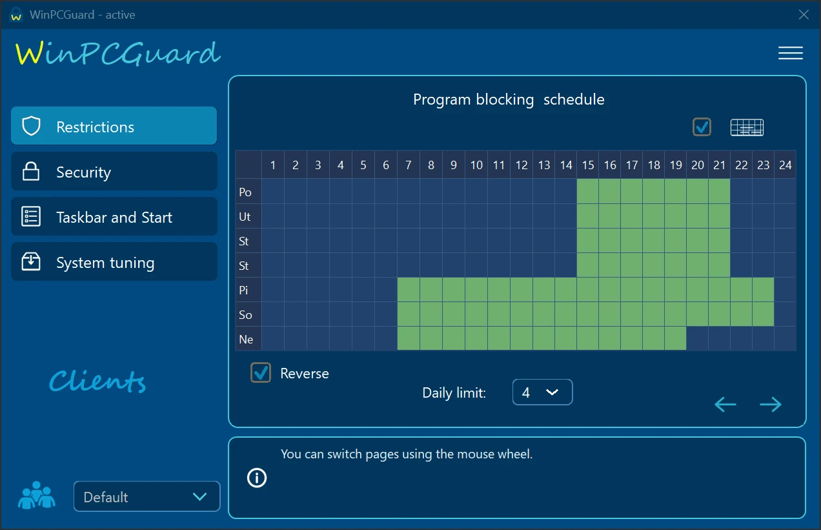Toggle Pi row cell at hour 7
This screenshot has width=821, height=530.
tap(409, 290)
